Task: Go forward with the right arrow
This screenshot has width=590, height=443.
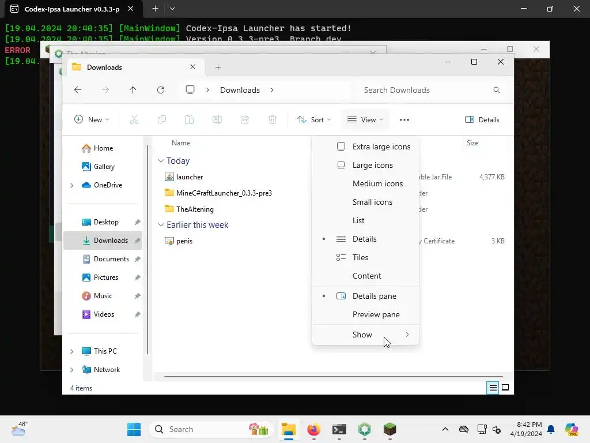Action: pos(105,90)
